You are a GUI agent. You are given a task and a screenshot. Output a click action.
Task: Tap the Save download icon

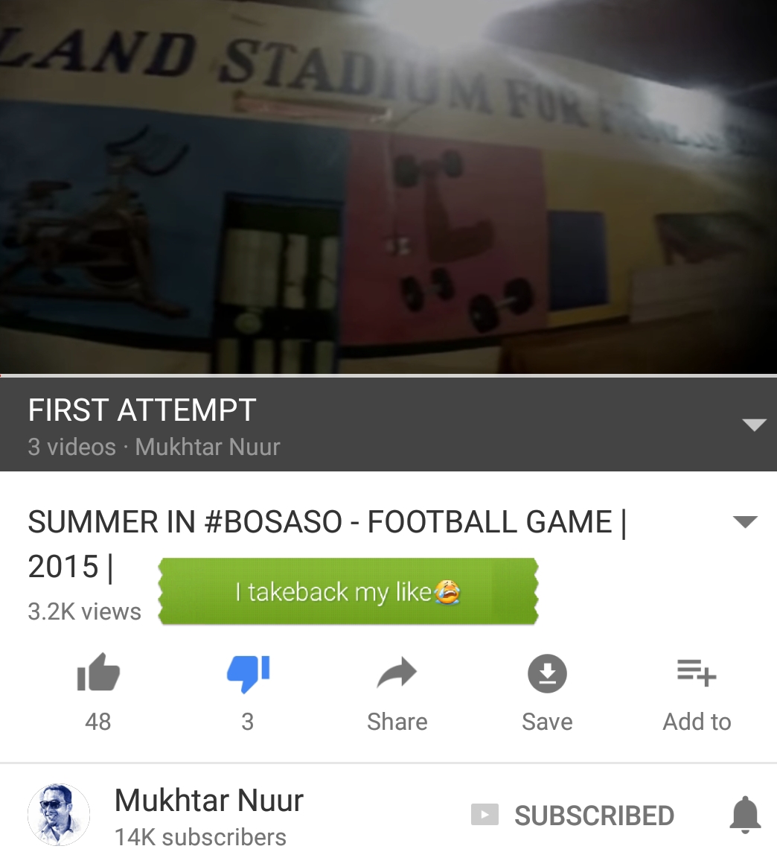coord(547,673)
